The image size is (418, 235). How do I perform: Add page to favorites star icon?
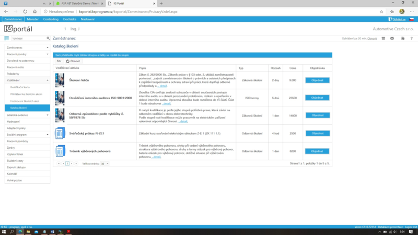(x=381, y=11)
